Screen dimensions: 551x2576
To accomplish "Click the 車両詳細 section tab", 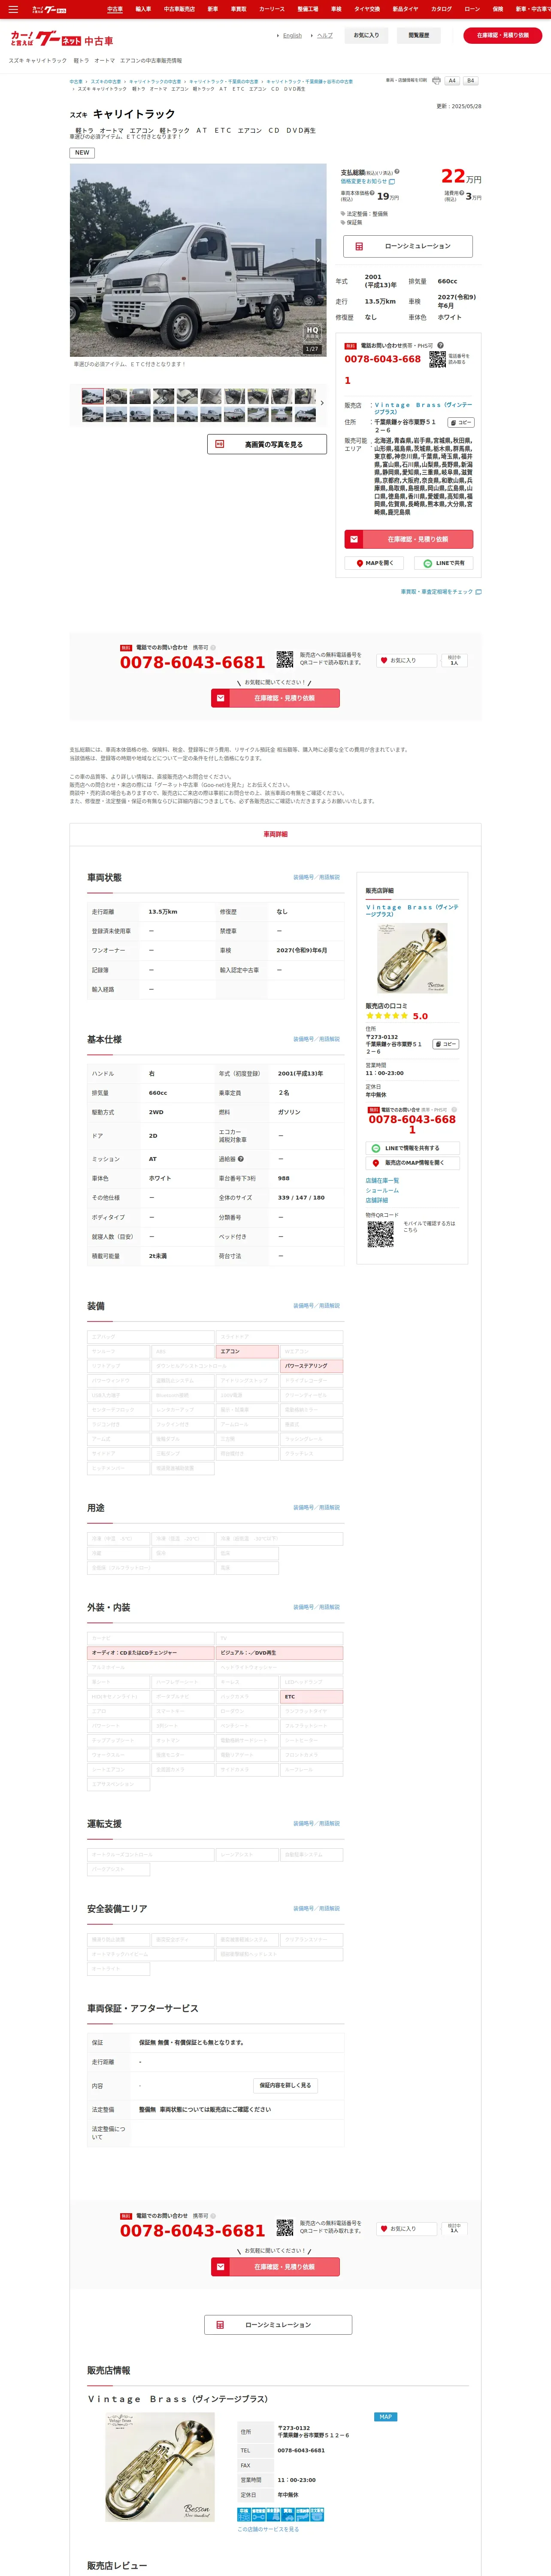I will [275, 834].
